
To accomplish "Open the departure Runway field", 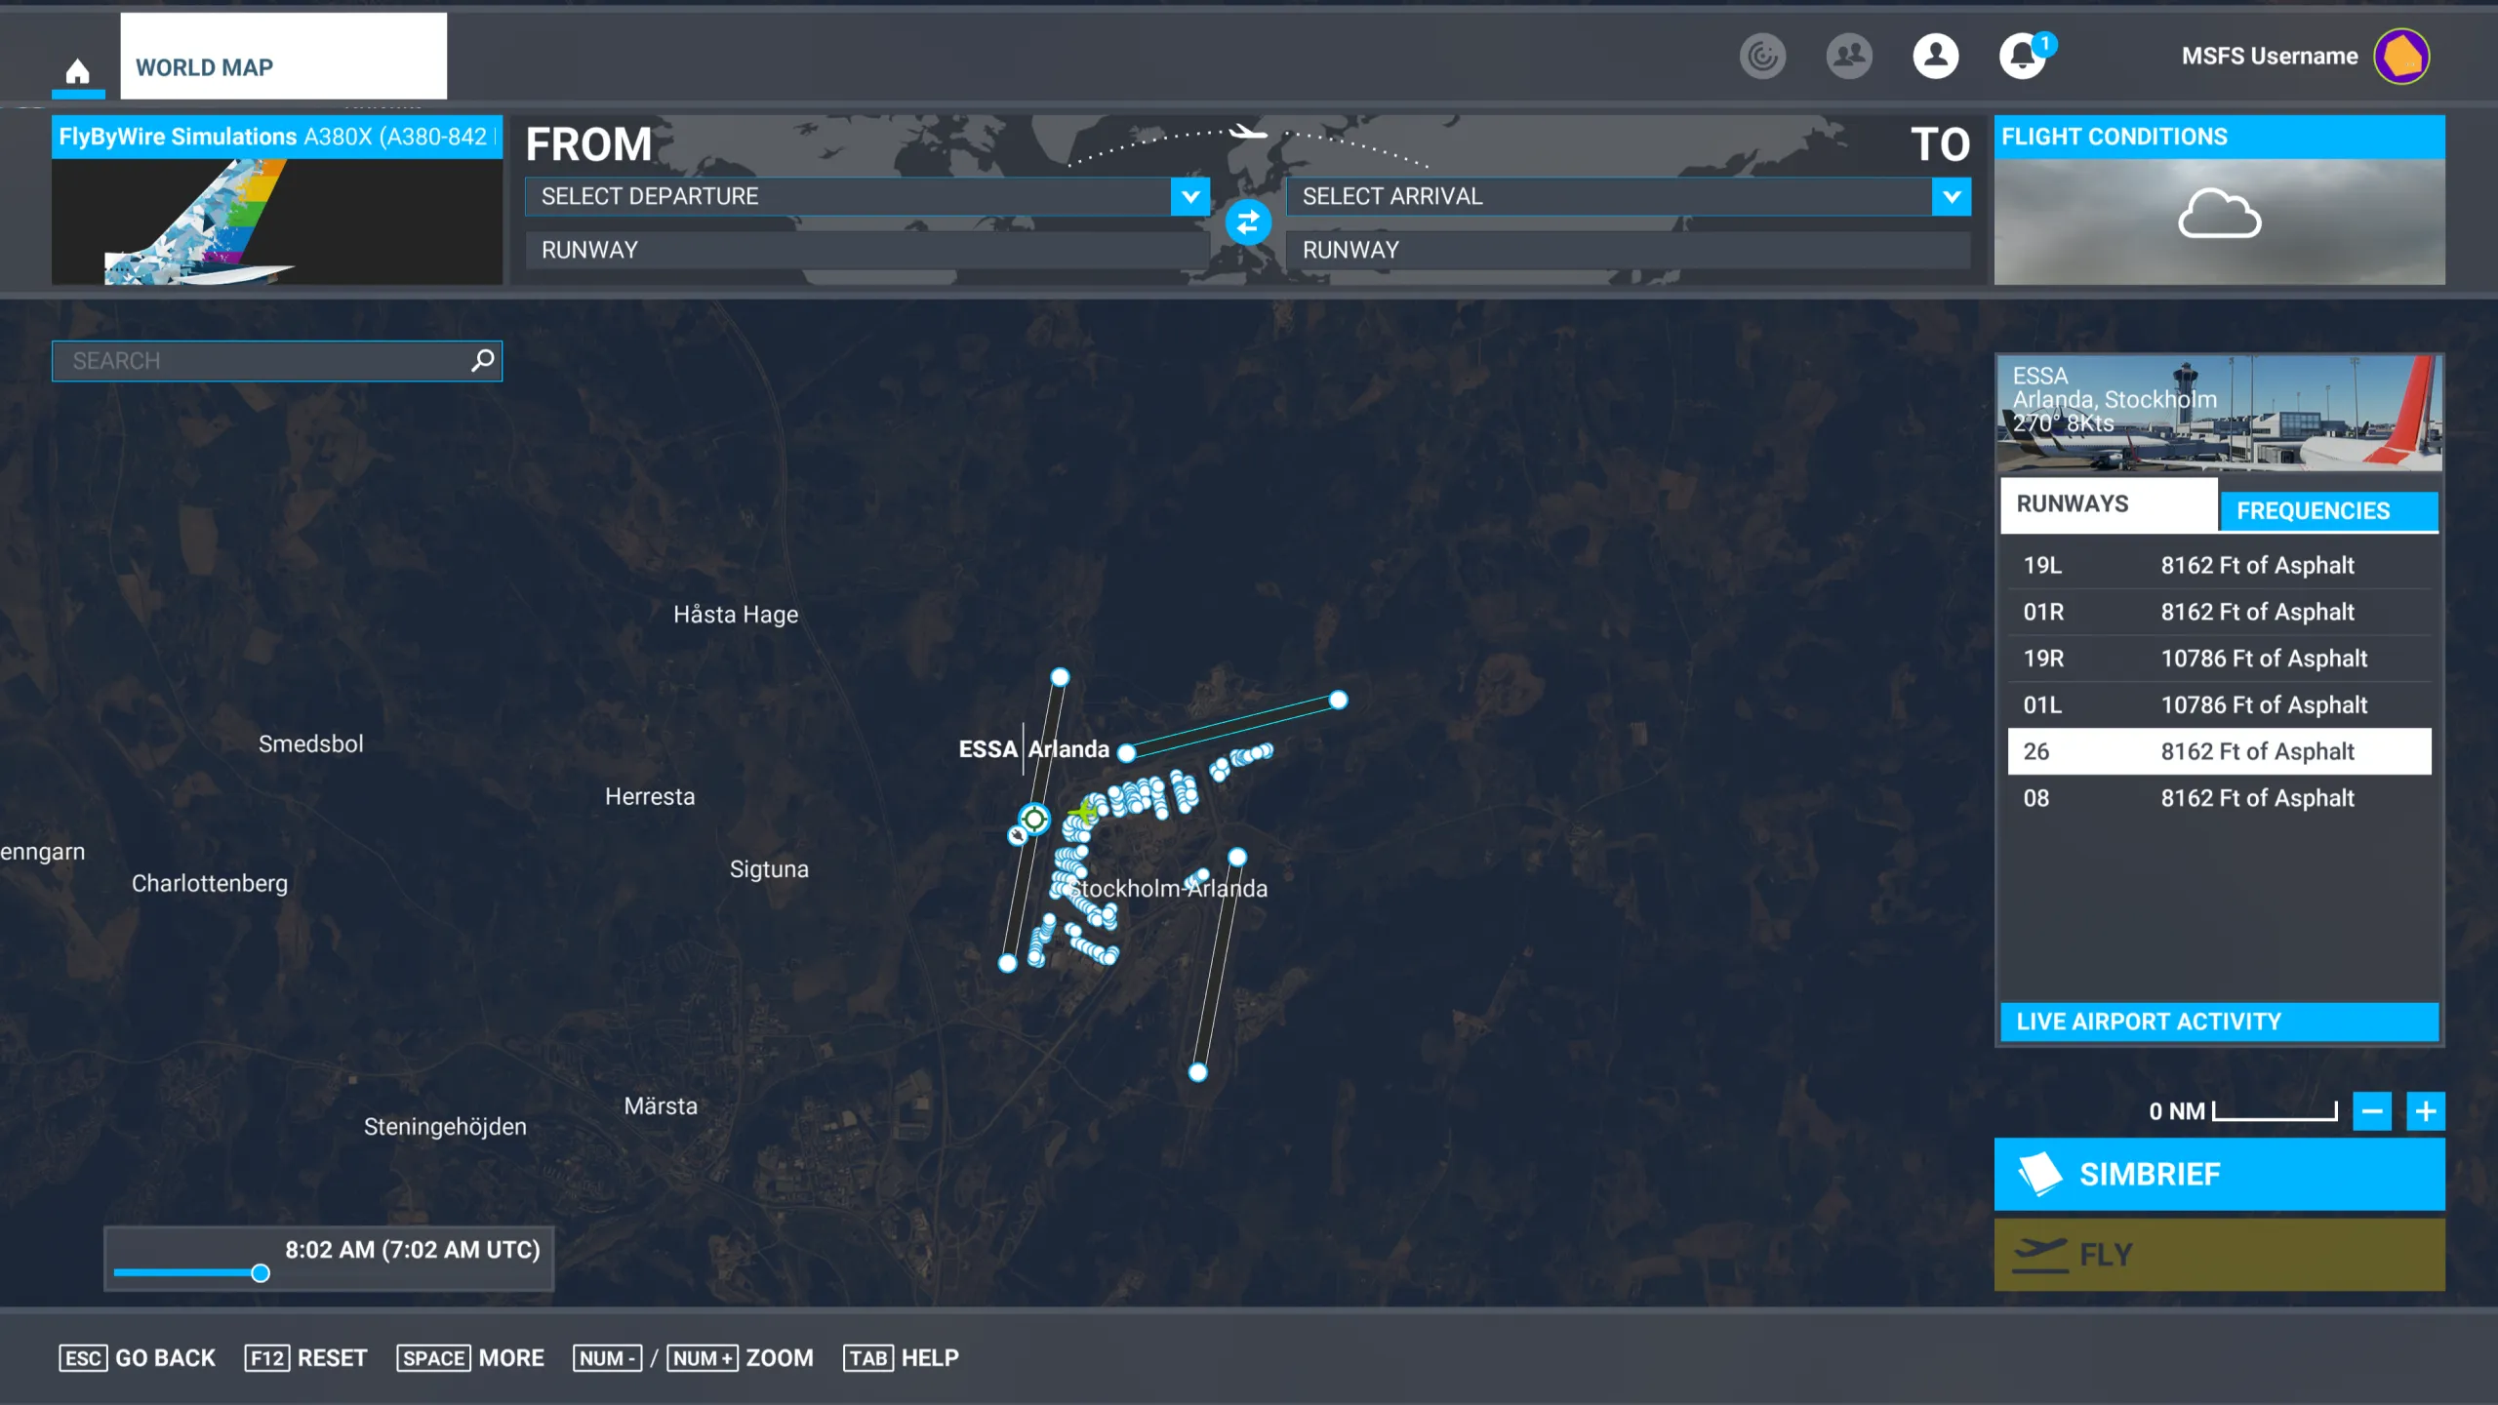I will click(x=865, y=250).
